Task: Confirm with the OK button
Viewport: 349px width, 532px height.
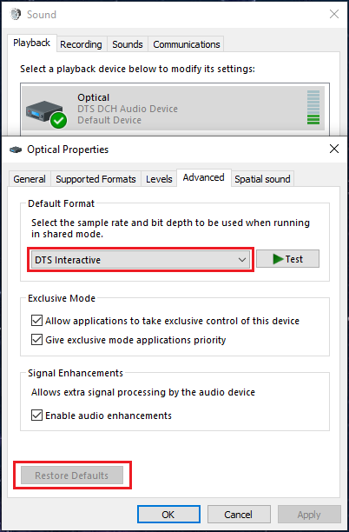Action: [168, 515]
